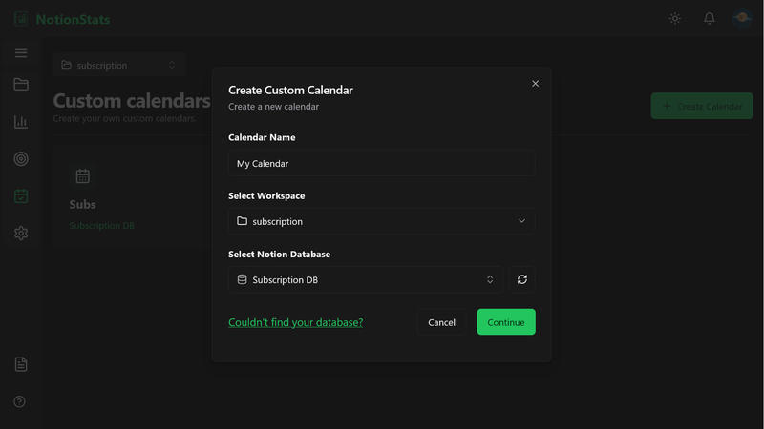
Task: Open the settings gear in the sidebar
Action: (21, 233)
